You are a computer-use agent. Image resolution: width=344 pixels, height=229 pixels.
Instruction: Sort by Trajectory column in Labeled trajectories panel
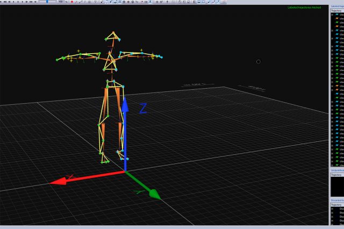coord(336,10)
